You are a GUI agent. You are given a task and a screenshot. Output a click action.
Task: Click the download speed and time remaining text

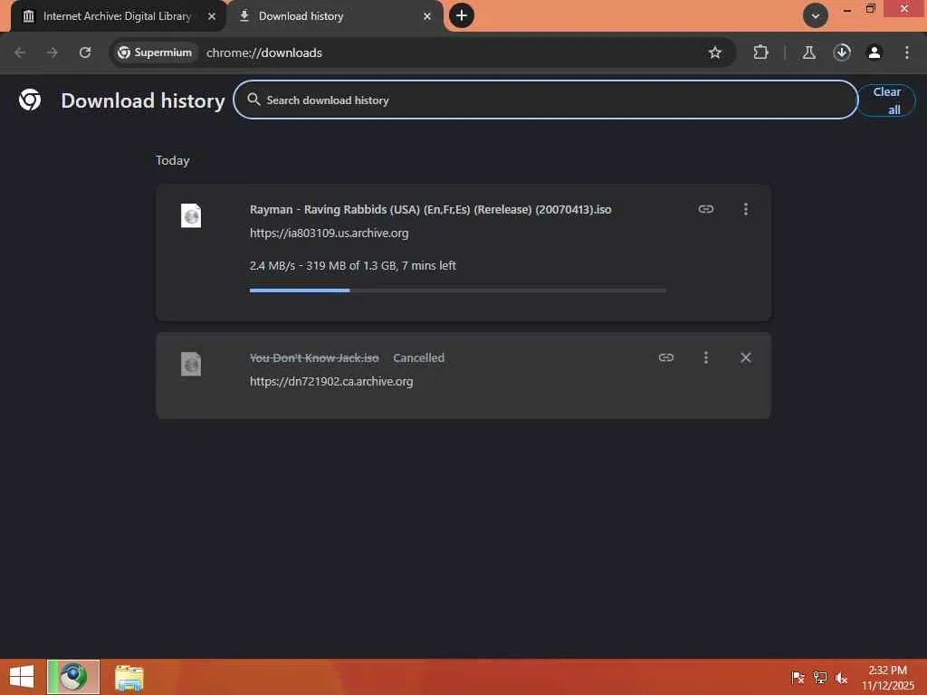click(352, 266)
